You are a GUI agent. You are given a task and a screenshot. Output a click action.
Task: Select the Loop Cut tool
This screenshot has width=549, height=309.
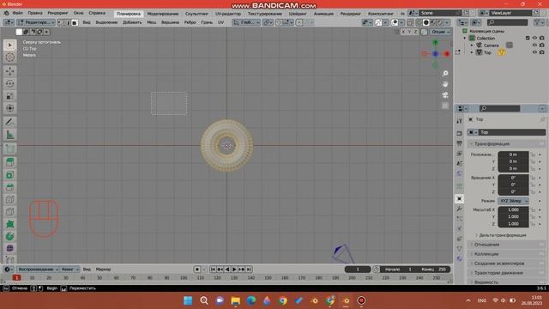tap(9, 199)
